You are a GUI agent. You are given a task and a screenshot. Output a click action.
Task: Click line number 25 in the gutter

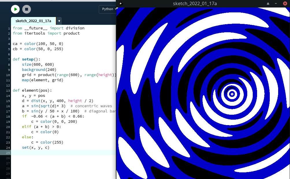pos(8,152)
